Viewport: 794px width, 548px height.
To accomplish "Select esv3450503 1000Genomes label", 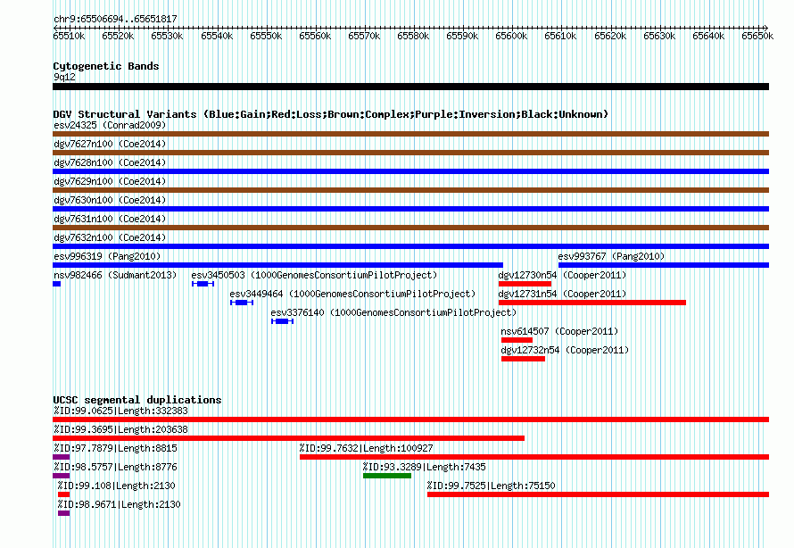I will (314, 275).
